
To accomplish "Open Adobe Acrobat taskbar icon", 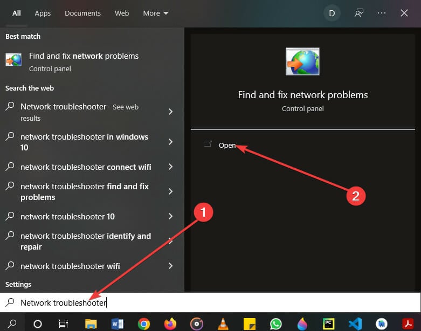I will [x=408, y=324].
